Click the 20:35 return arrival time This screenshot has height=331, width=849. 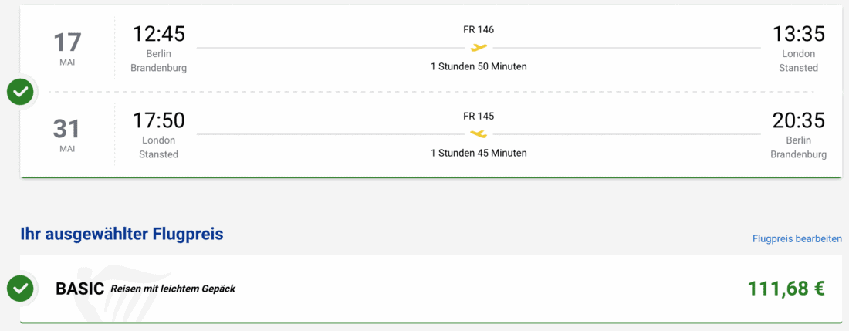point(798,121)
